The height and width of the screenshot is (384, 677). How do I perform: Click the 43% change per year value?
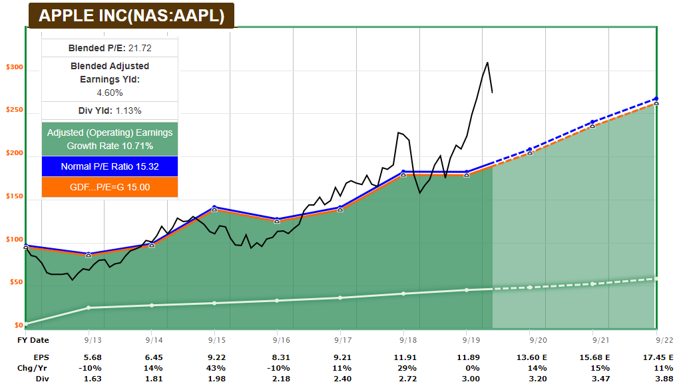click(216, 368)
